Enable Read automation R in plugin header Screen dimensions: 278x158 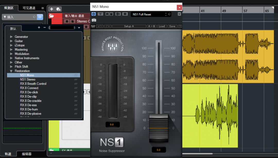point(107,14)
